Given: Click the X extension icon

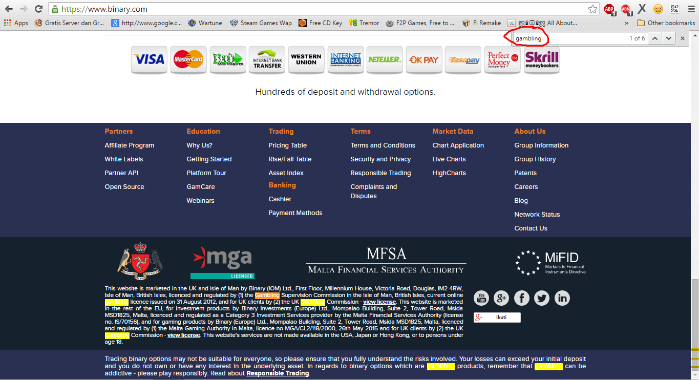Looking at the screenshot, I should (x=642, y=9).
